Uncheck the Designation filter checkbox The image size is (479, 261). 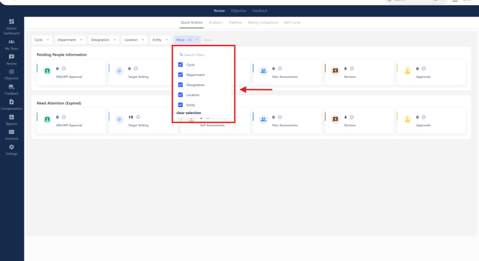181,85
